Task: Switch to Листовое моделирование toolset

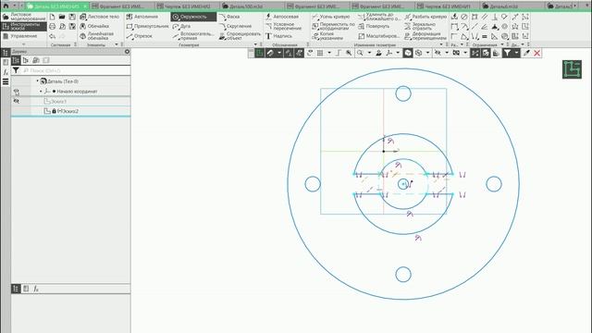Action: tap(24, 17)
